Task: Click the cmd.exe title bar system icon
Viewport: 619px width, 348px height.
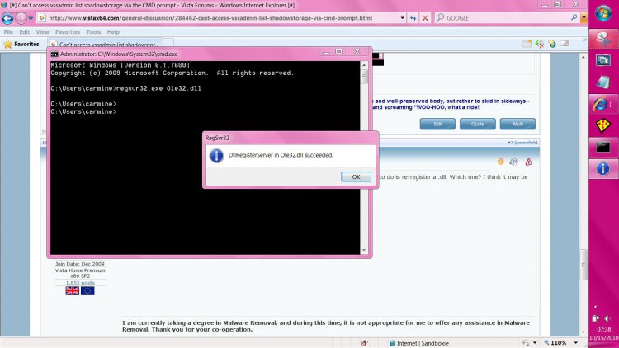Action: click(54, 54)
